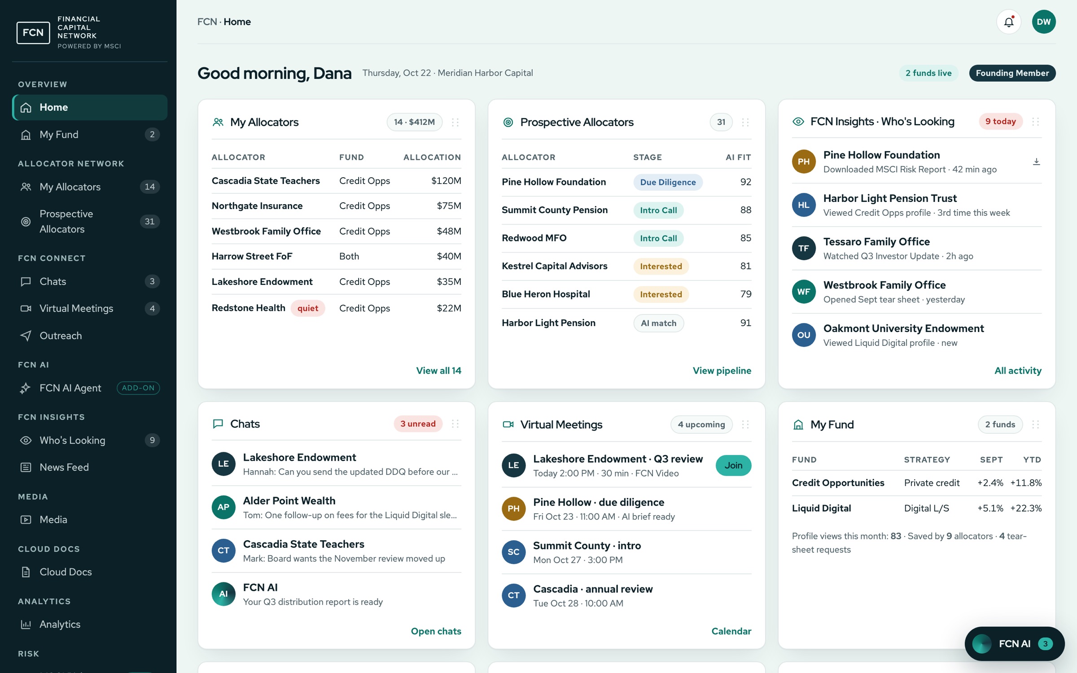Open Who's Looking in the sidebar

pyautogui.click(x=90, y=441)
